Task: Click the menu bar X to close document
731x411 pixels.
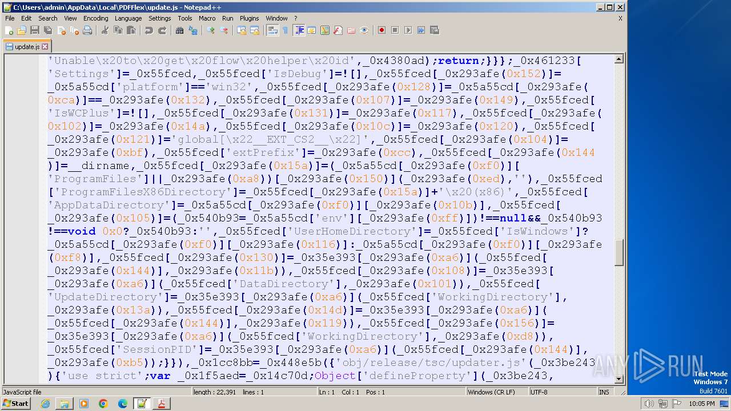Action: [x=620, y=18]
